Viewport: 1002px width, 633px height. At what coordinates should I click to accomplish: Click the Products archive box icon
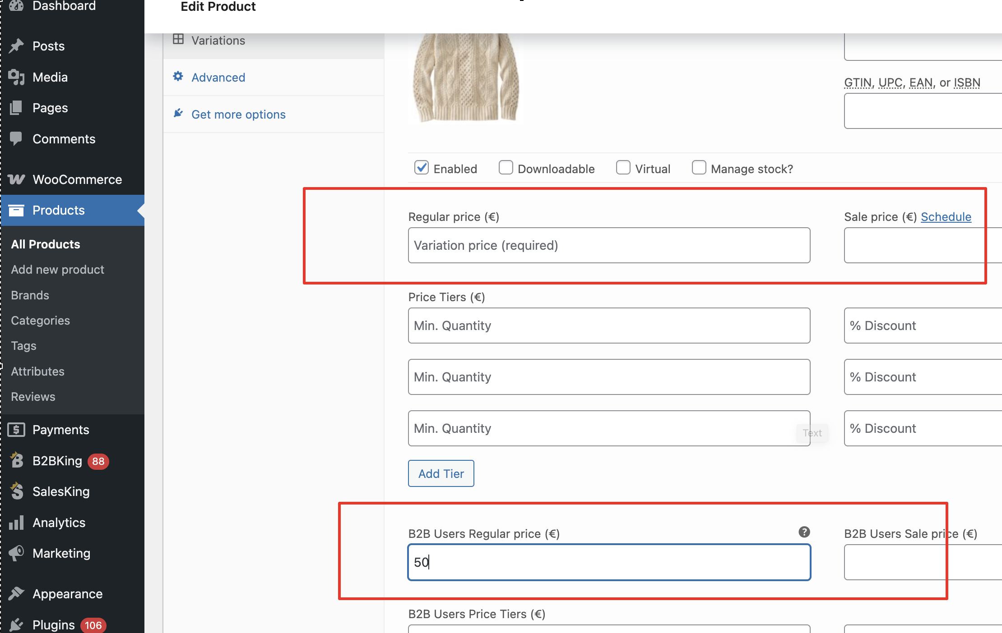17,210
